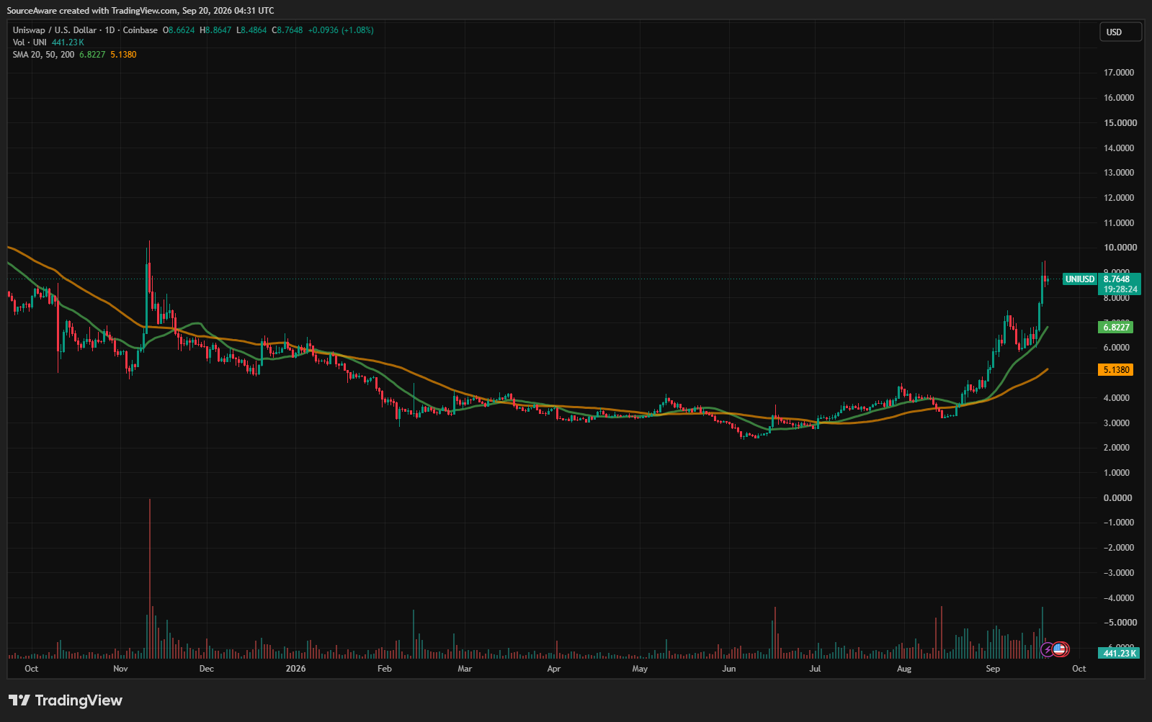Click the 16.0000 price scale label
The width and height of the screenshot is (1152, 722).
click(x=1119, y=98)
